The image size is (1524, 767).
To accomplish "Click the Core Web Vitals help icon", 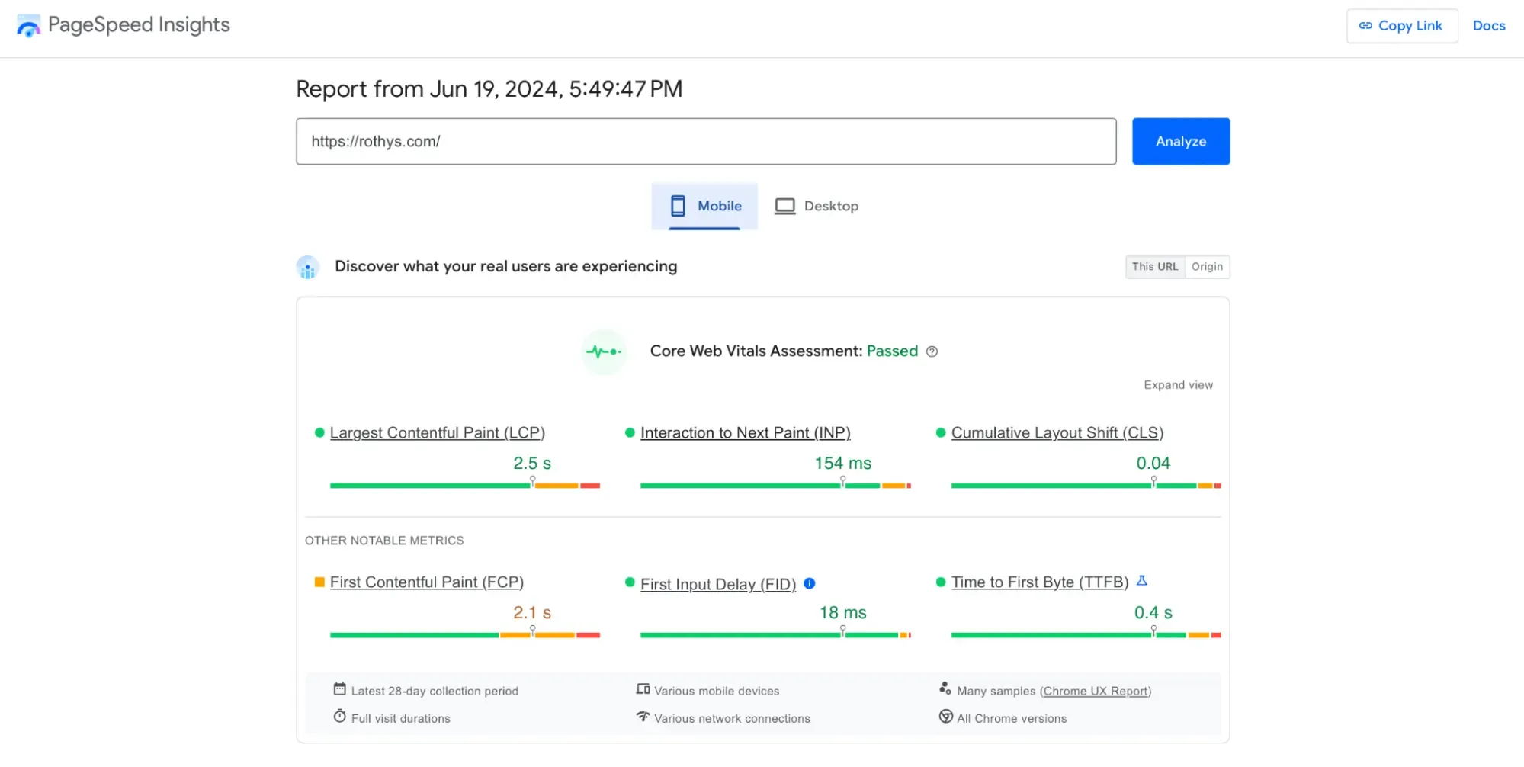I will point(932,351).
